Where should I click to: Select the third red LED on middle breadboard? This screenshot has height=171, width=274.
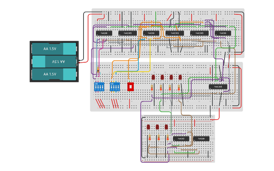click(171, 77)
